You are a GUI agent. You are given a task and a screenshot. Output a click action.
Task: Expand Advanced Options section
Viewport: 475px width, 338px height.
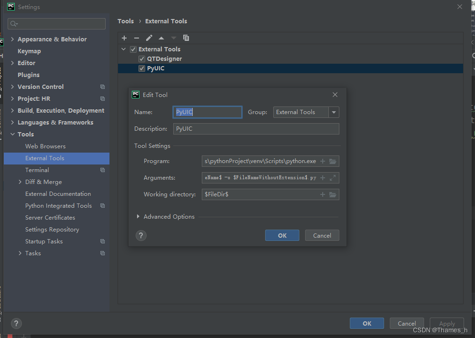coord(138,217)
